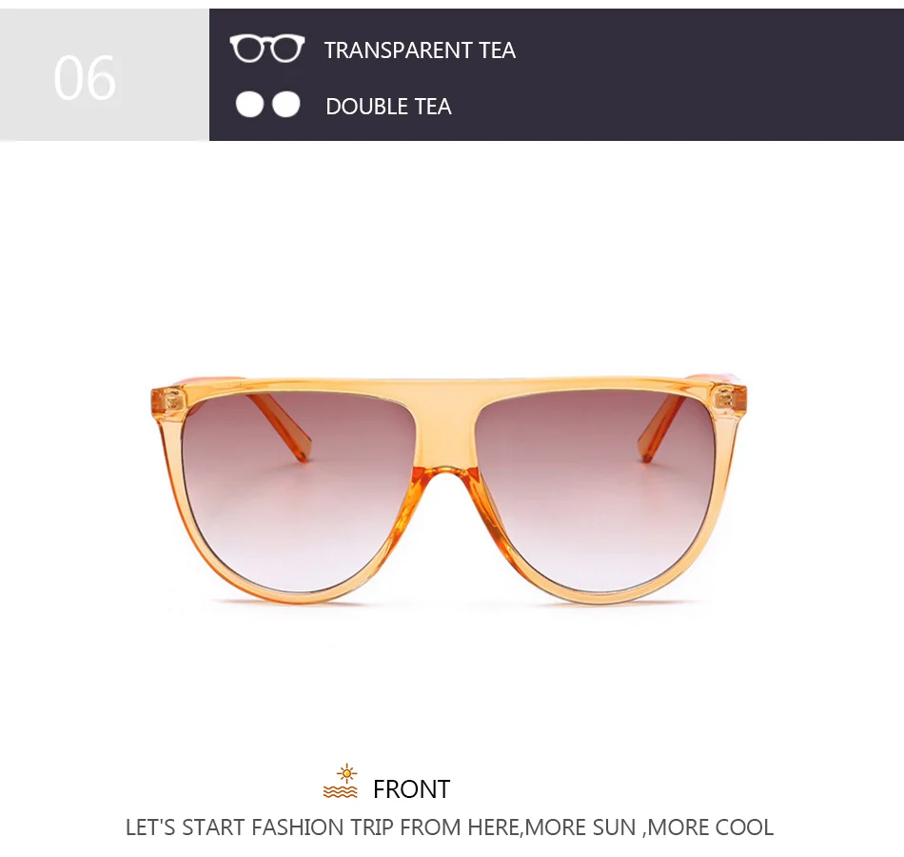Click the fashion trip slogan text

coord(450,827)
